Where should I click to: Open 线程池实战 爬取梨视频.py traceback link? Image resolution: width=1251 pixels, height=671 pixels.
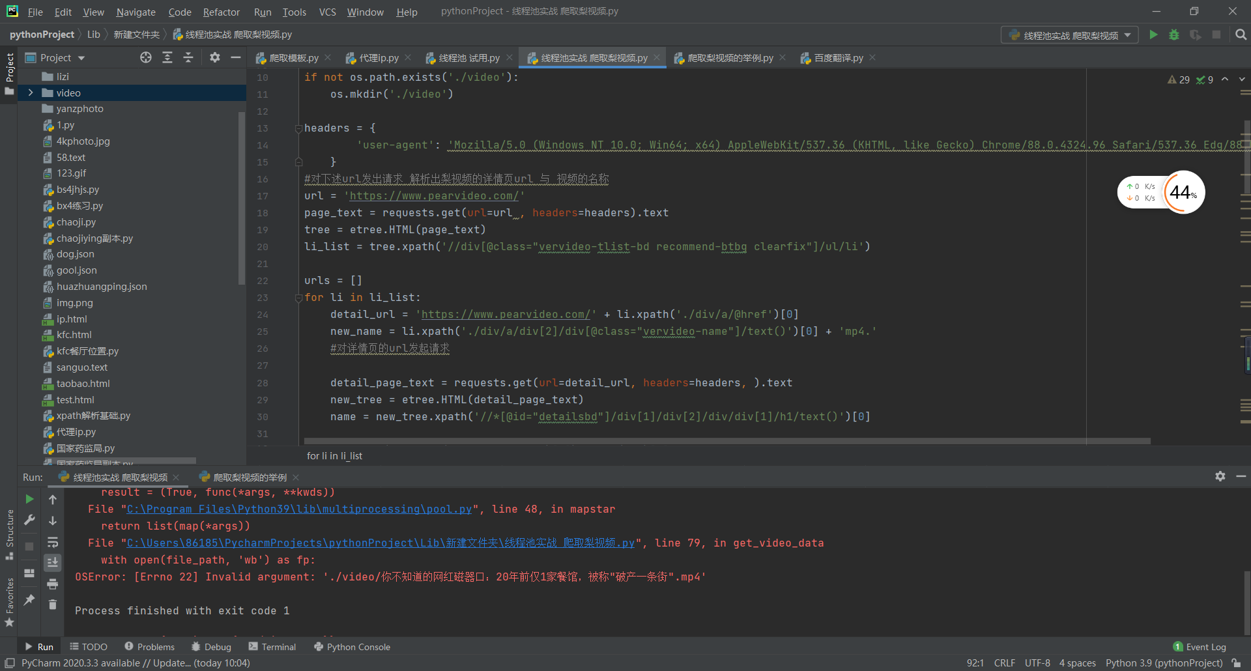coord(381,543)
